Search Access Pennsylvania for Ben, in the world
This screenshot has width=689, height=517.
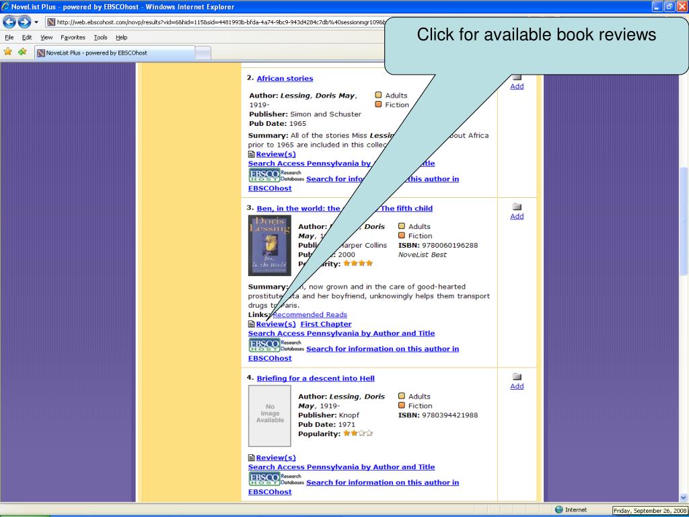[341, 333]
